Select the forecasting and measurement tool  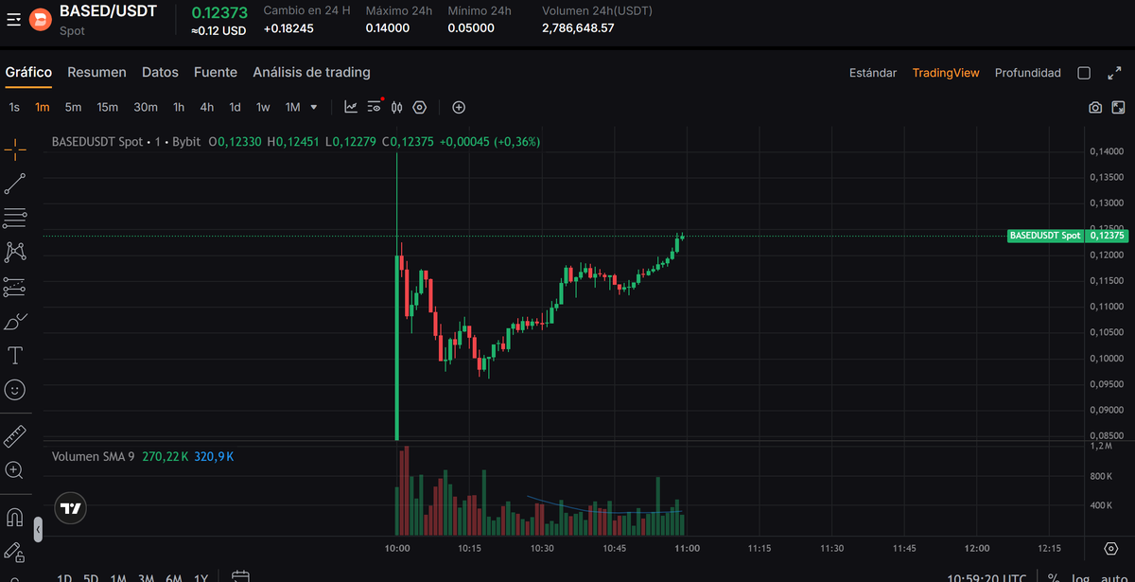coord(15,287)
